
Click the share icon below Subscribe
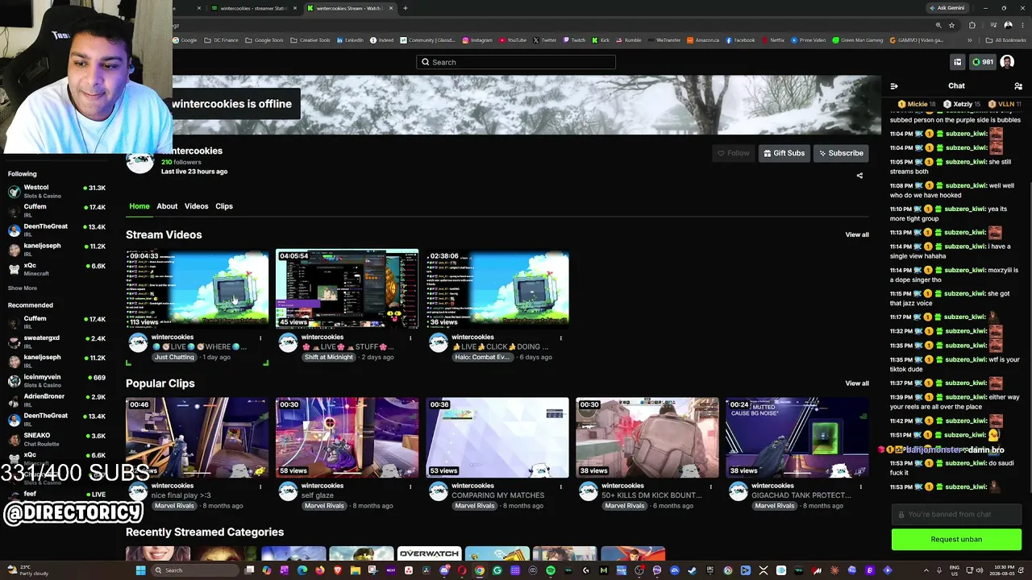pyautogui.click(x=859, y=176)
